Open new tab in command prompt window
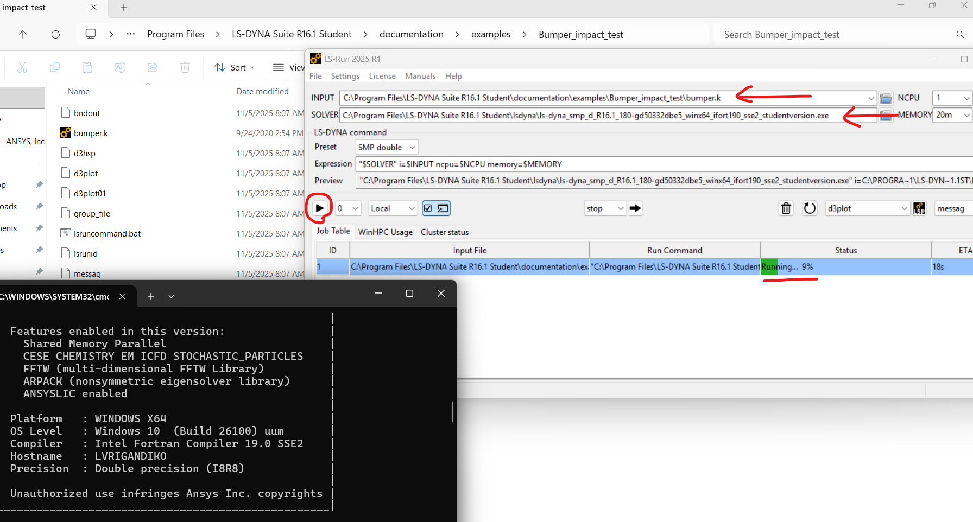The image size is (973, 522). coord(151,296)
